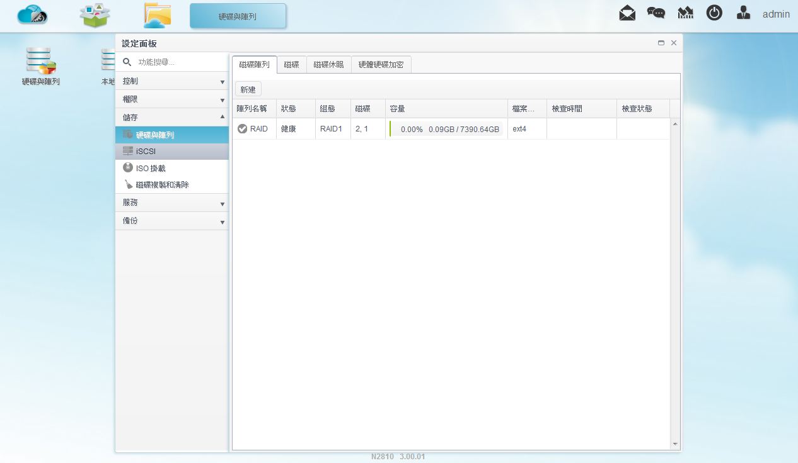Open the user account silhouette icon
The image size is (798, 463).
click(x=743, y=13)
